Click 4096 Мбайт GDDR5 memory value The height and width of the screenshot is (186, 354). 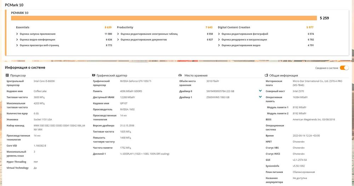(x=131, y=91)
